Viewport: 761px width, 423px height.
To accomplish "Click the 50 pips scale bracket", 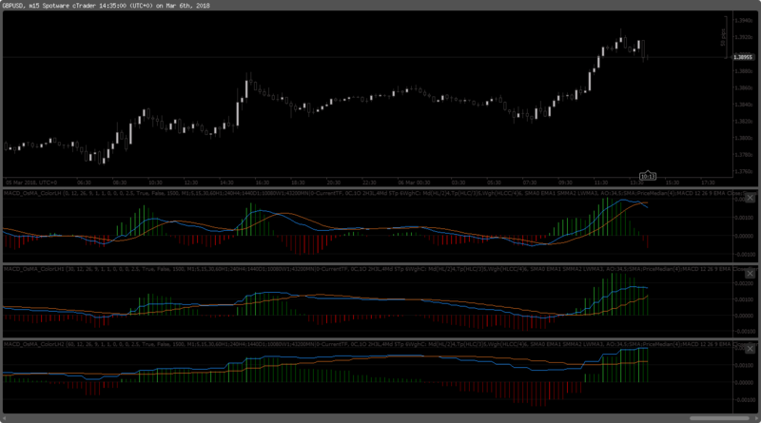I will point(723,38).
